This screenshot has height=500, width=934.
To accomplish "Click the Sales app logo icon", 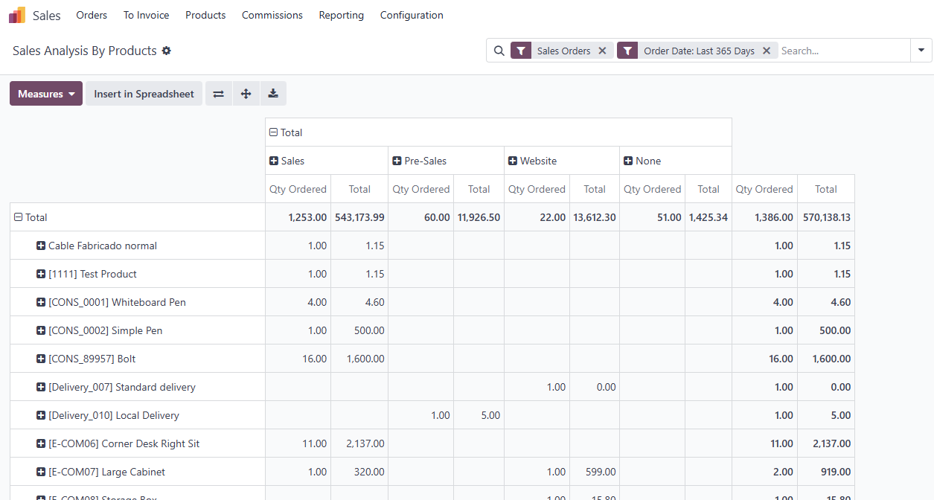I will (x=16, y=15).
